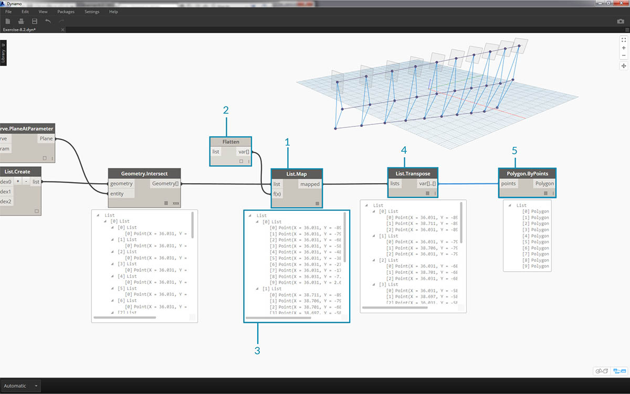Click the Open file toolbar icon
Image resolution: width=630 pixels, height=394 pixels.
point(21,22)
